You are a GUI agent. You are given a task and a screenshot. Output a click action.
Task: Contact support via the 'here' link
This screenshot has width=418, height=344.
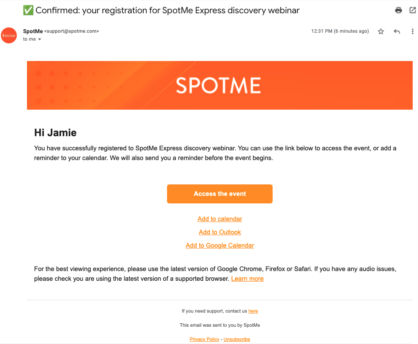[x=253, y=311]
